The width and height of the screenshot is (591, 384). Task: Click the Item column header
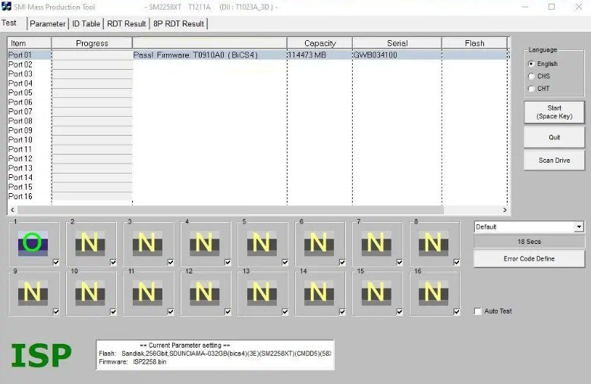(29, 43)
